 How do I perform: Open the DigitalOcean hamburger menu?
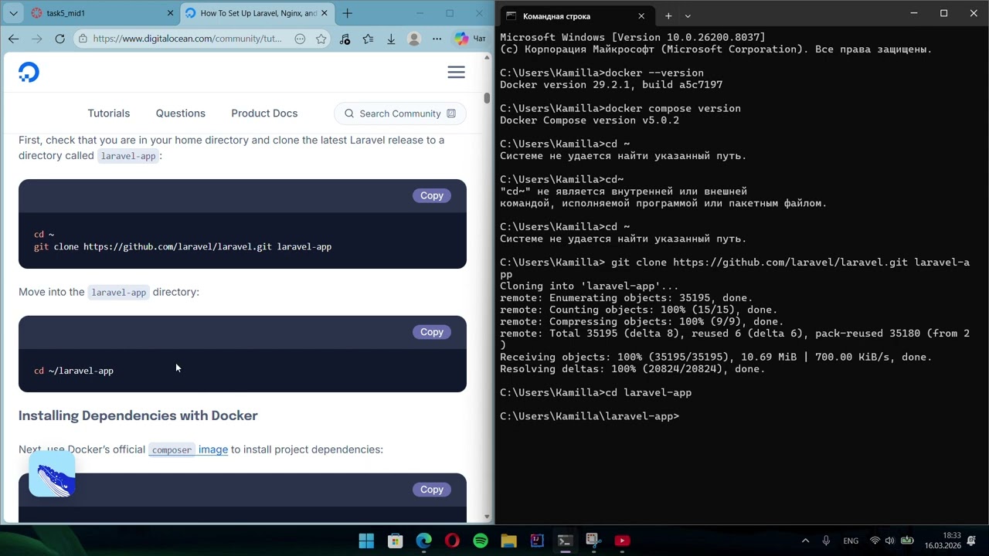[x=456, y=72]
